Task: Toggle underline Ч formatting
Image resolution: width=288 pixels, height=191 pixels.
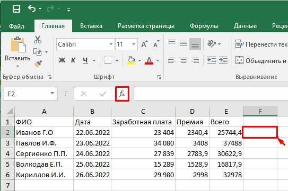Action: [85, 60]
